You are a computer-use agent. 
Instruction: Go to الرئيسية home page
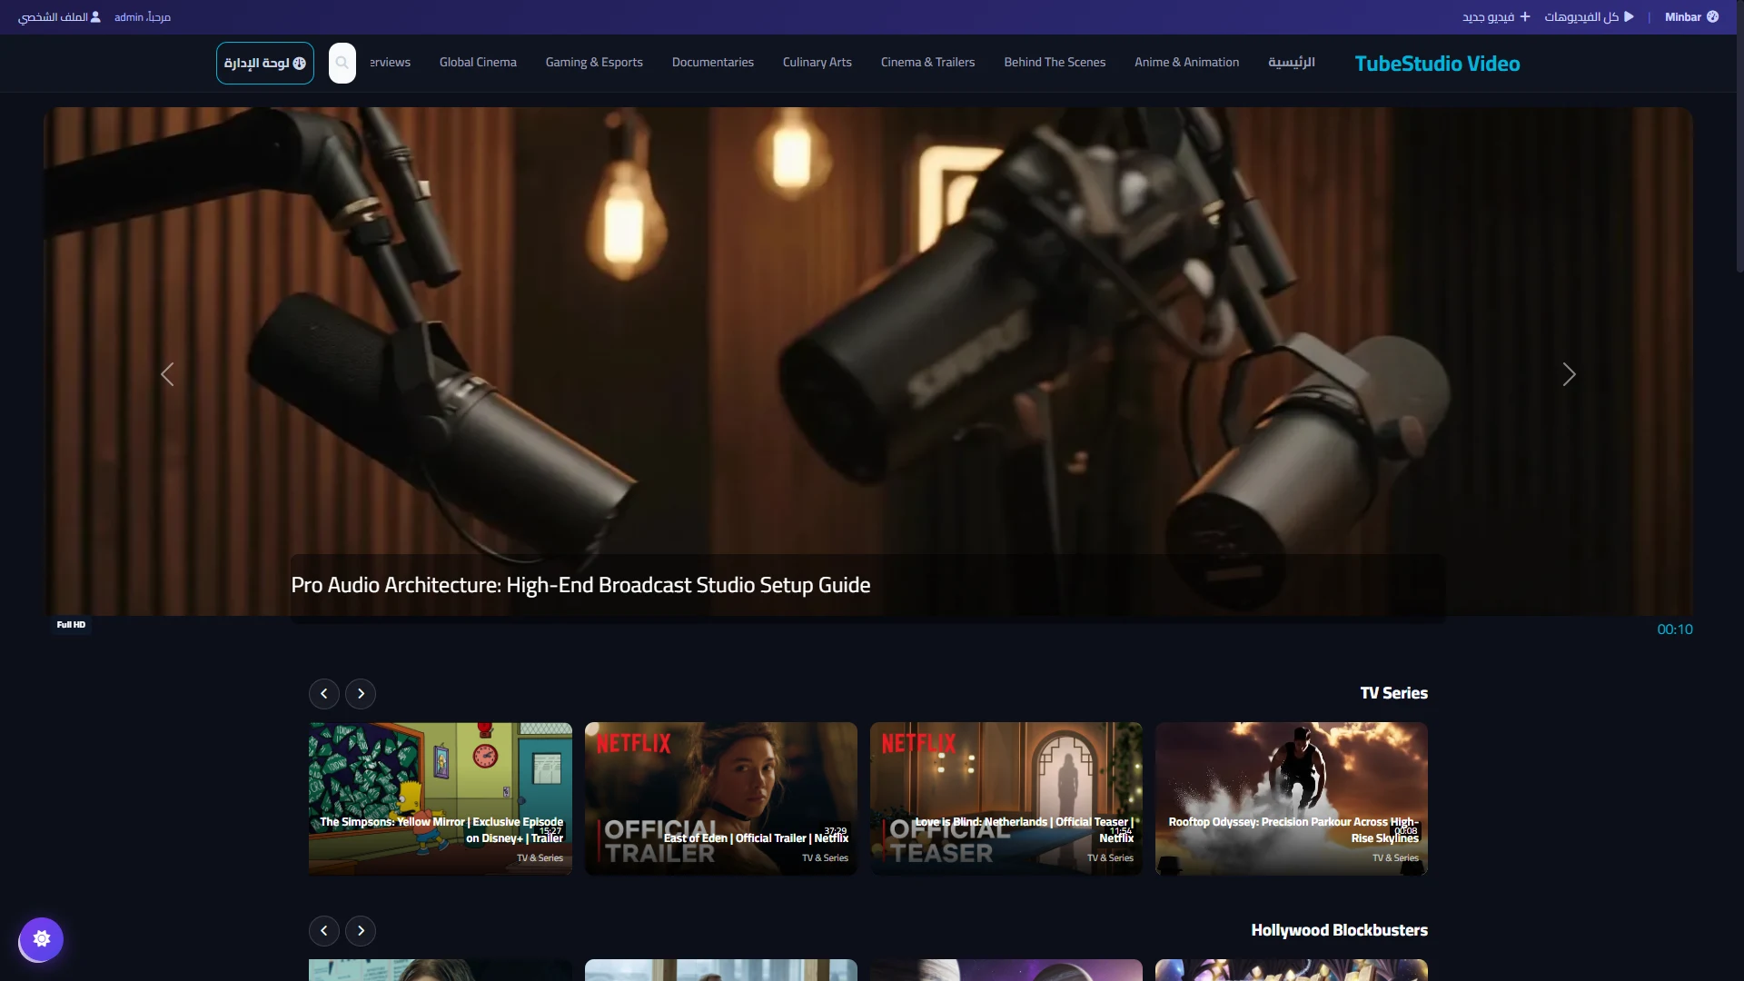[1292, 63]
